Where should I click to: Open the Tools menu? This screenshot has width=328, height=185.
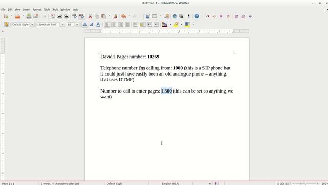coord(55,10)
